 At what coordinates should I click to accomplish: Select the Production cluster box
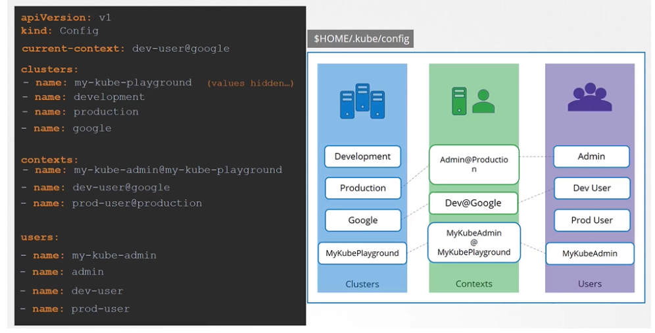click(362, 188)
